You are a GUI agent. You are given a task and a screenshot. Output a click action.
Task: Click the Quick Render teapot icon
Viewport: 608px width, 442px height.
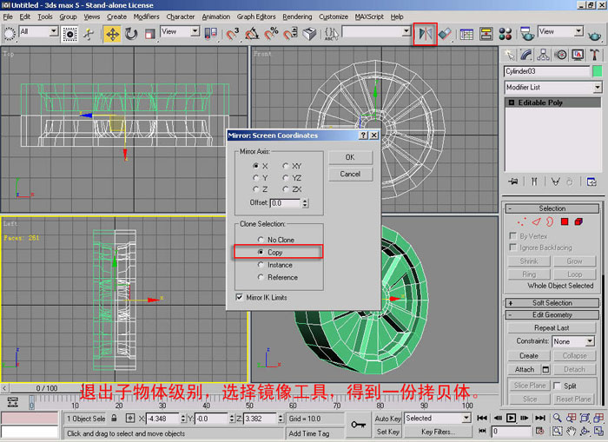click(594, 36)
